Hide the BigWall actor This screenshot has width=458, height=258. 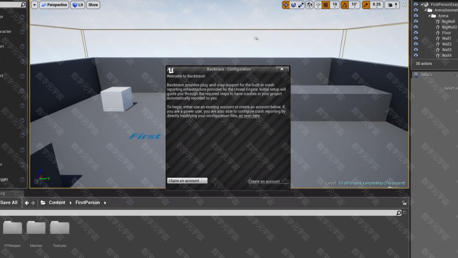[x=416, y=21]
